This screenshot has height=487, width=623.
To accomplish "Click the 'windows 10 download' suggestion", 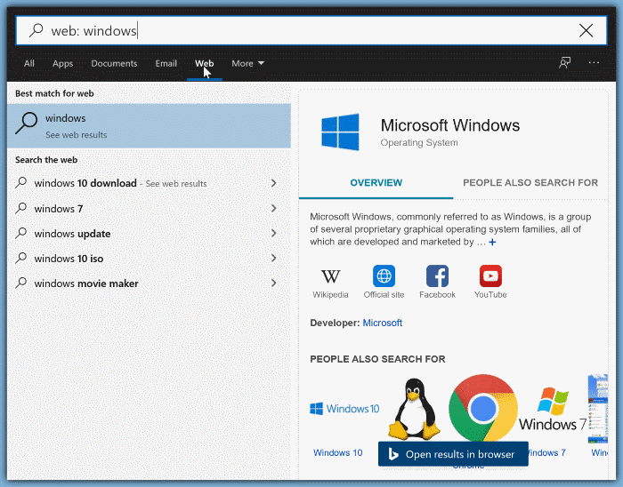I will click(149, 183).
